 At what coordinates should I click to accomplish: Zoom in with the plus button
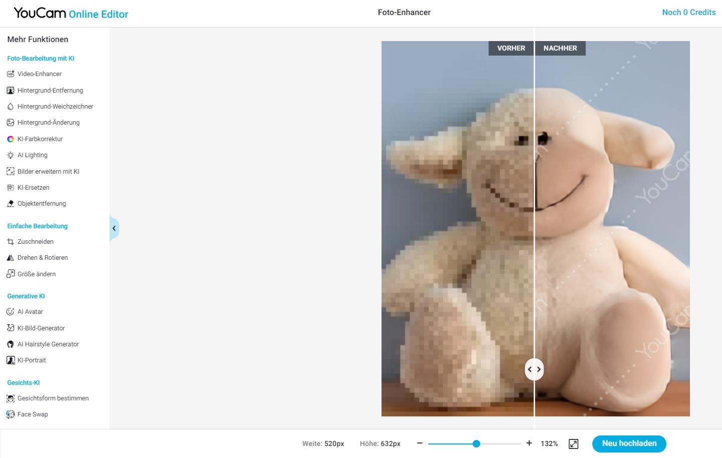tap(529, 443)
